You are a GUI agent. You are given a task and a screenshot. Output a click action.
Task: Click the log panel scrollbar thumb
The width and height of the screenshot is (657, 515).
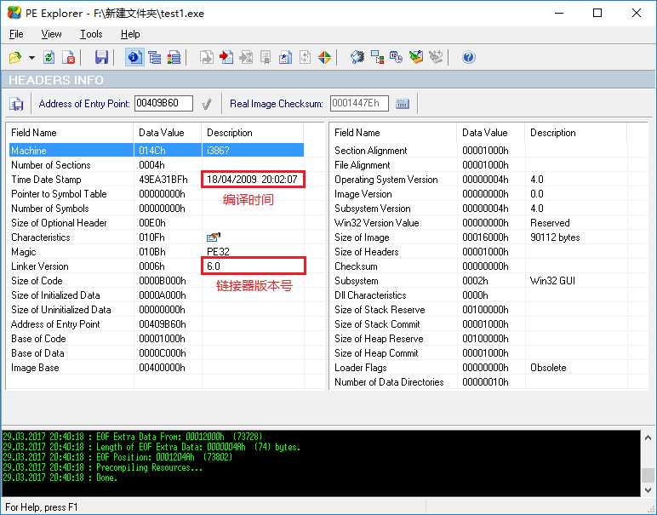[648, 475]
